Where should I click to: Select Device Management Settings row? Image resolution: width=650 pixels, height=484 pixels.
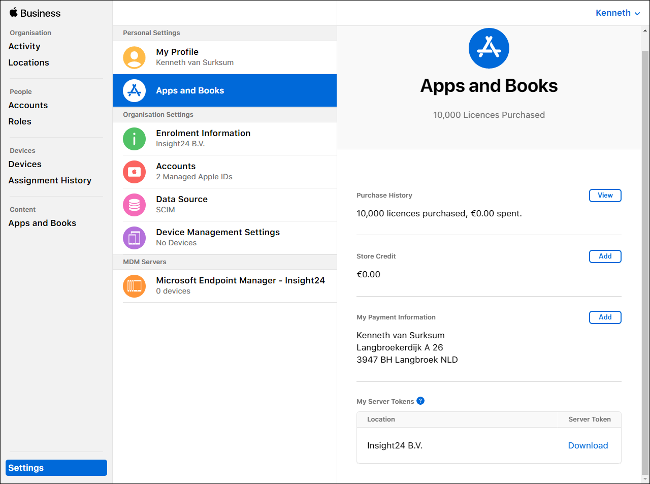coord(224,238)
